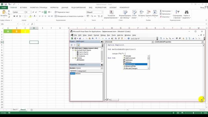Open the Tools menu in VBA editor

coord(113,35)
